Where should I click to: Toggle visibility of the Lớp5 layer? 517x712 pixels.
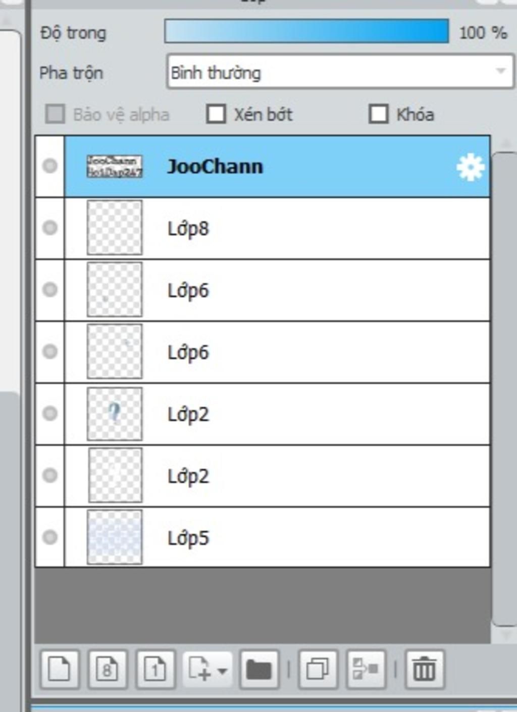(49, 537)
